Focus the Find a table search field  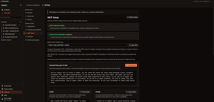[12, 17]
